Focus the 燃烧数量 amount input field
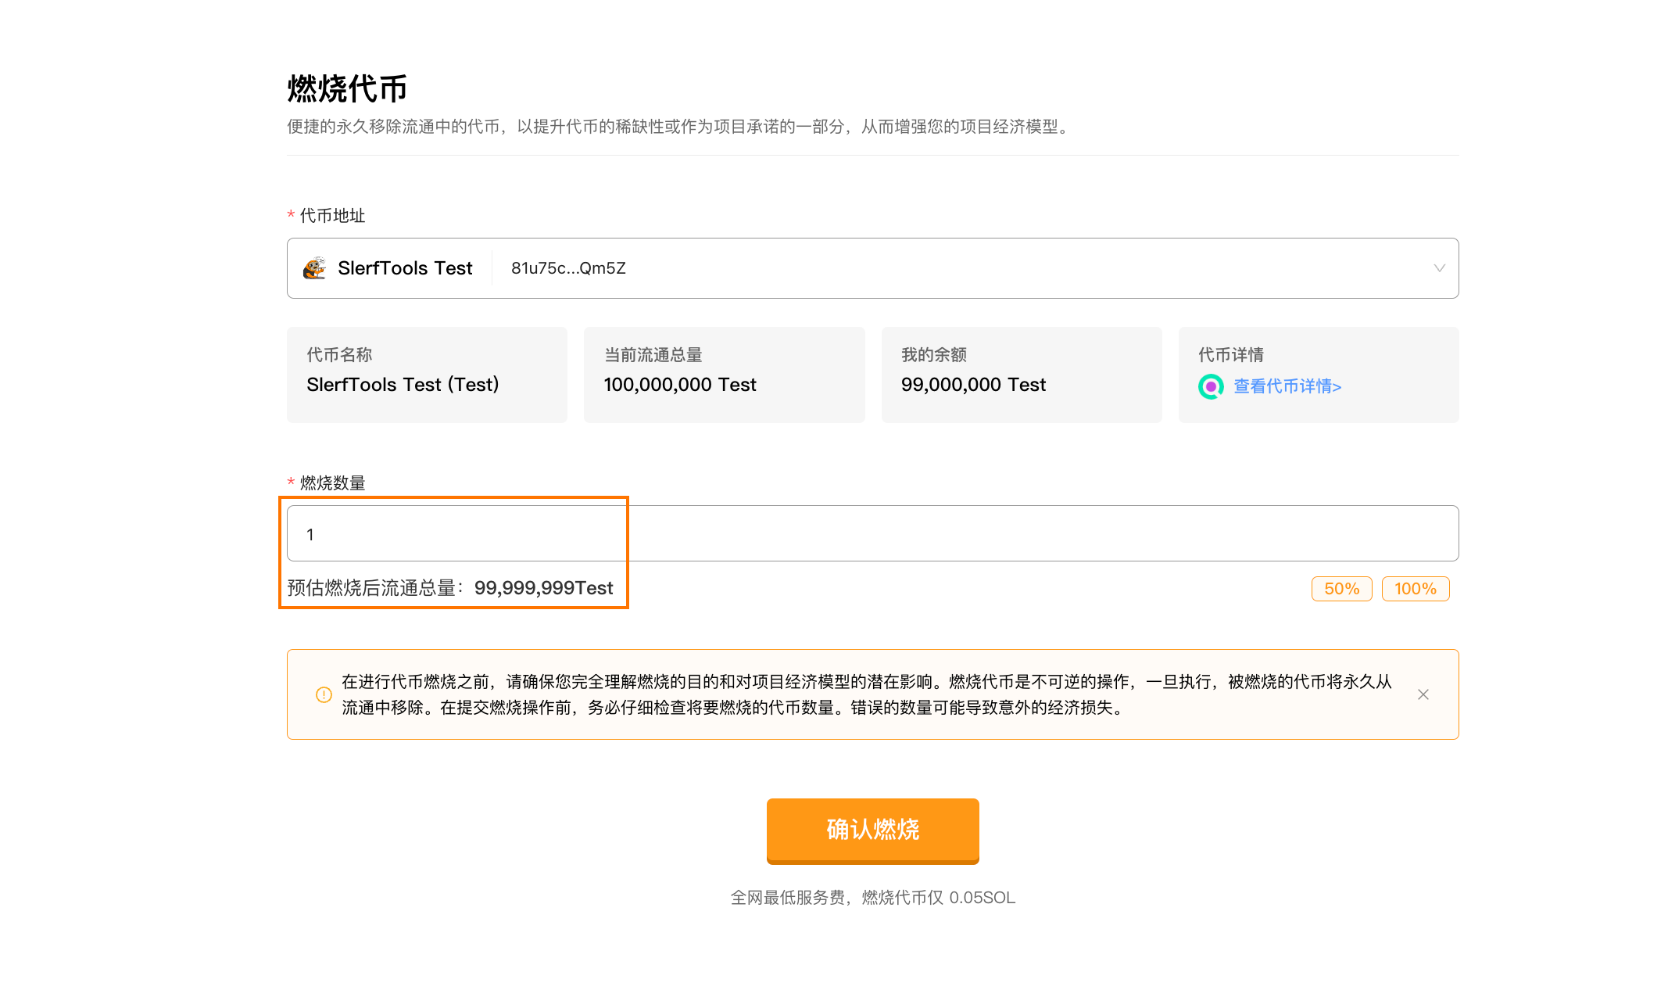Image resolution: width=1668 pixels, height=990 pixels. pos(872,533)
